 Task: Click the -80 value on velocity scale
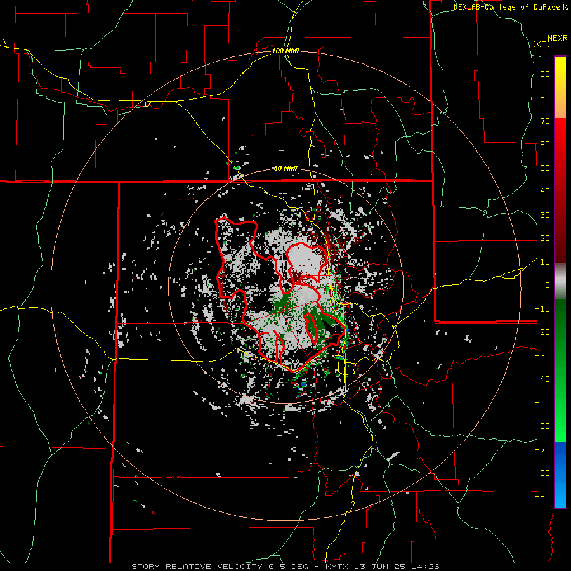(542, 473)
